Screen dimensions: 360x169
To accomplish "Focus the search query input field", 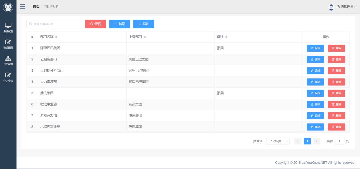I will click(54, 24).
